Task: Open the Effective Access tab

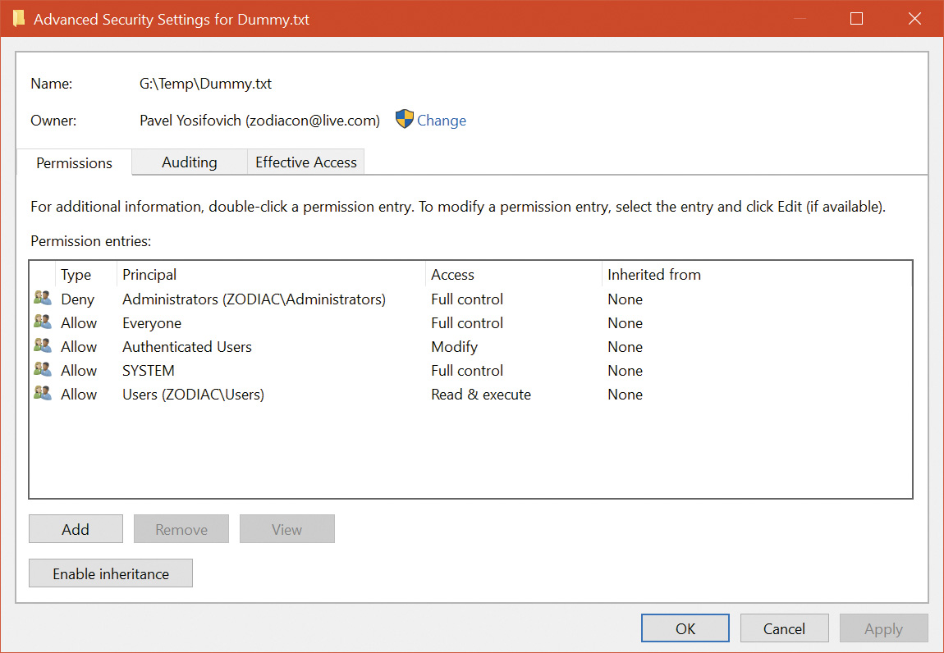Action: (305, 162)
